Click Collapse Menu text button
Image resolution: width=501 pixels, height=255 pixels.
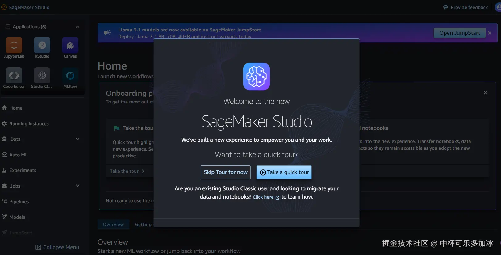click(x=61, y=247)
